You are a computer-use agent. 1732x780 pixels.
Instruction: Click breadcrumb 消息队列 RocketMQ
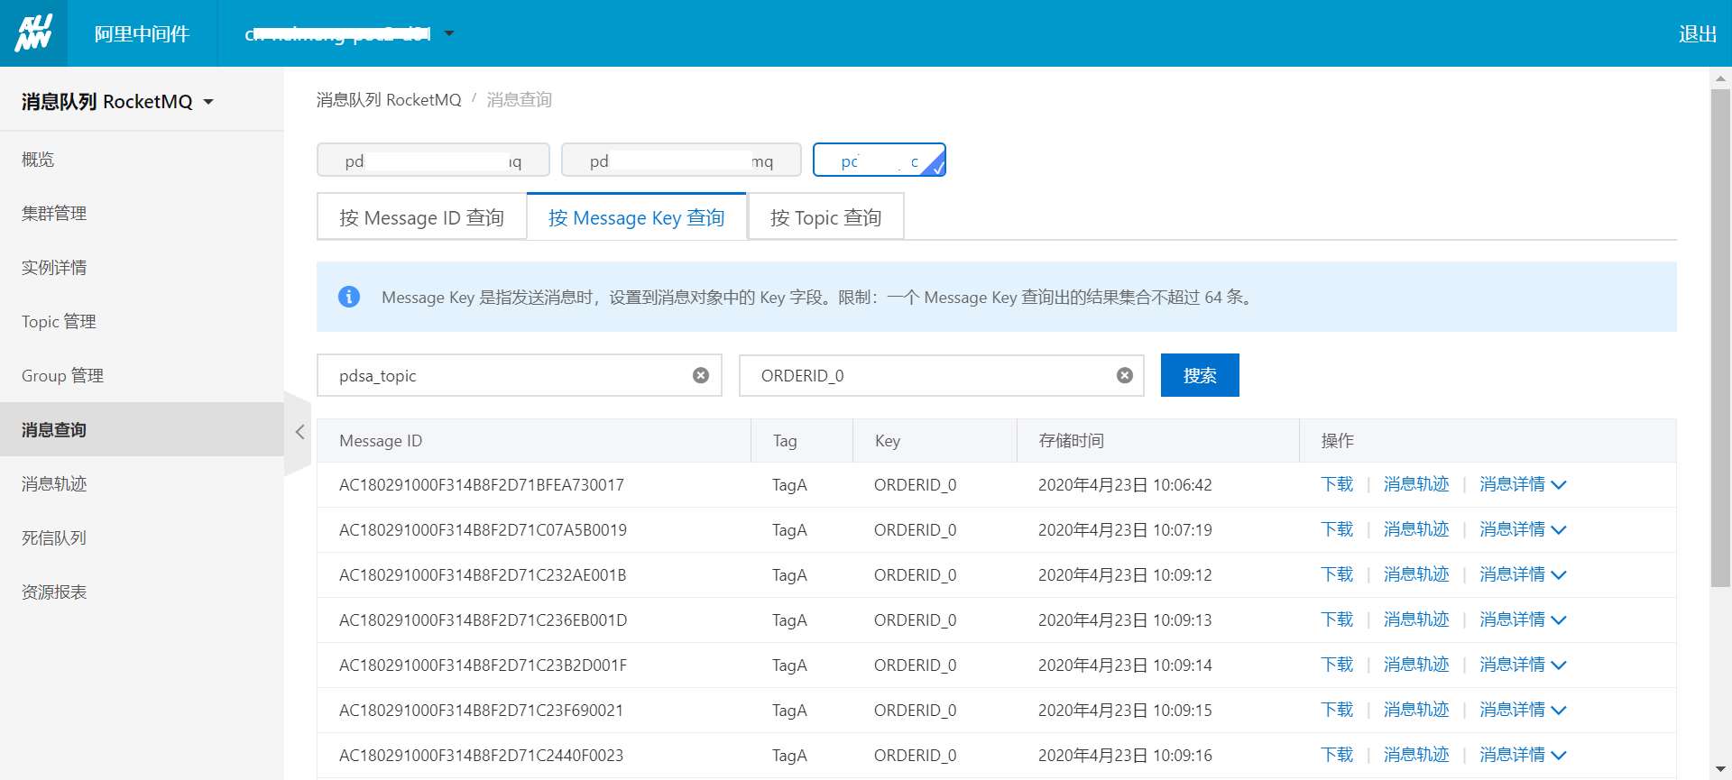pos(389,100)
